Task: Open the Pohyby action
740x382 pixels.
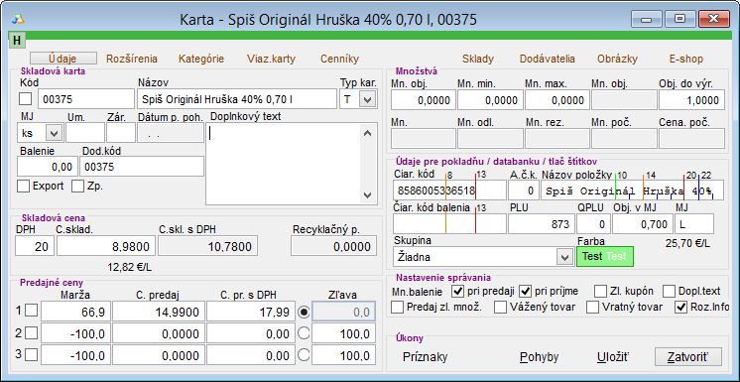Action: (x=539, y=357)
